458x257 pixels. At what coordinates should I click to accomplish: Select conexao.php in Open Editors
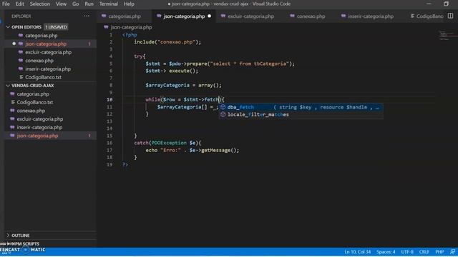pos(39,61)
